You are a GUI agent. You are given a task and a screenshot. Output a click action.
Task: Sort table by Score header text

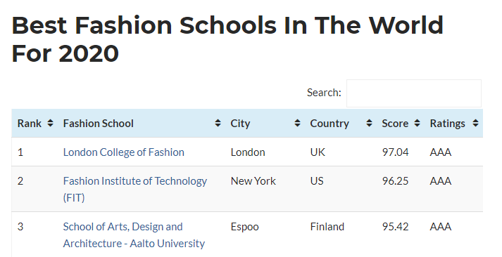[395, 124]
